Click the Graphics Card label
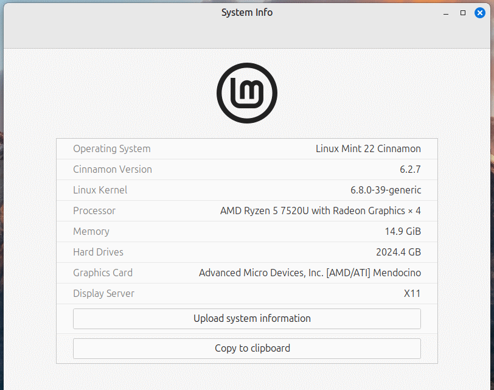The image size is (494, 390). 103,273
